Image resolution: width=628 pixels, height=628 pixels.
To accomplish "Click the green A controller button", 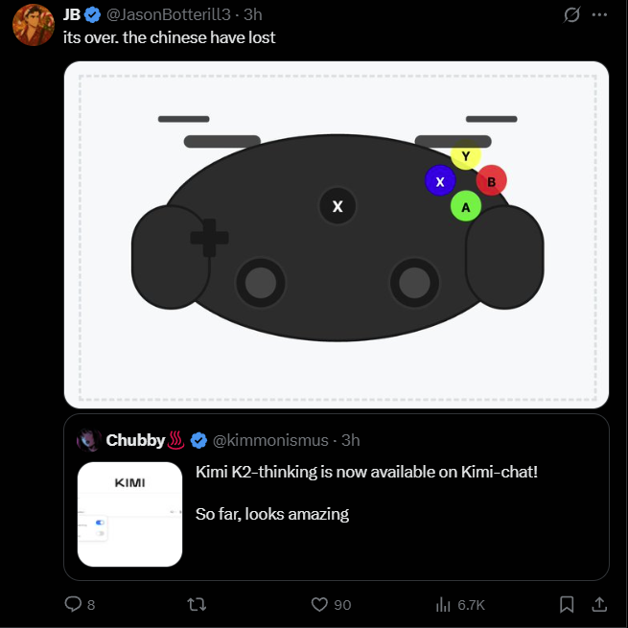I will click(465, 206).
